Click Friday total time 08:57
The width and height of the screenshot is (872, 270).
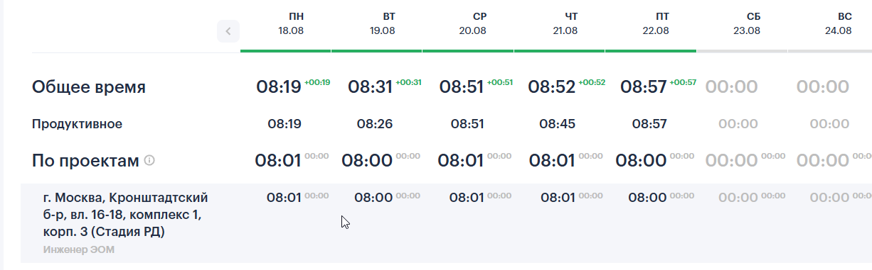(x=644, y=87)
